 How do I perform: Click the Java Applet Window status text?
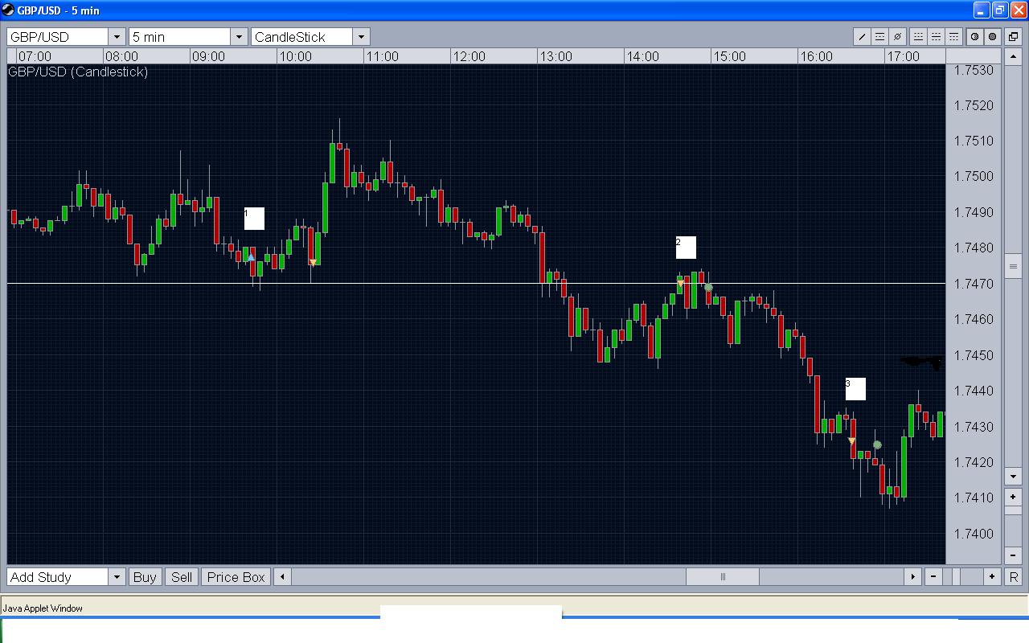click(43, 608)
